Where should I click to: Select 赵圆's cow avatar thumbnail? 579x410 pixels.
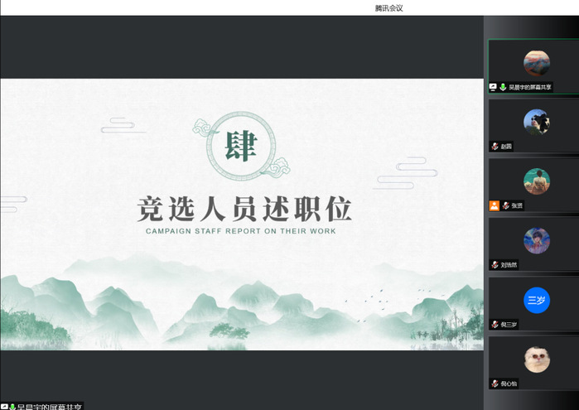(x=536, y=123)
